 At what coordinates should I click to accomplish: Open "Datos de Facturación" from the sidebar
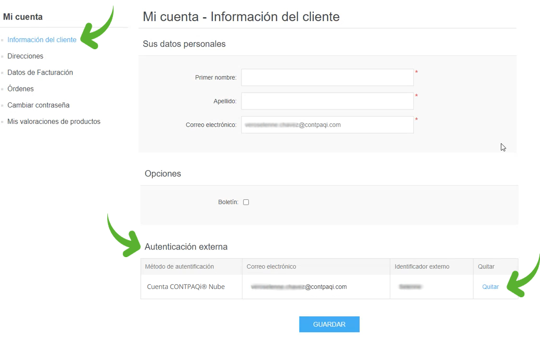(40, 72)
